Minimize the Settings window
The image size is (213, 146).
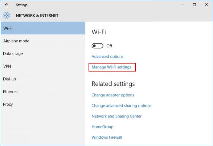182,5
